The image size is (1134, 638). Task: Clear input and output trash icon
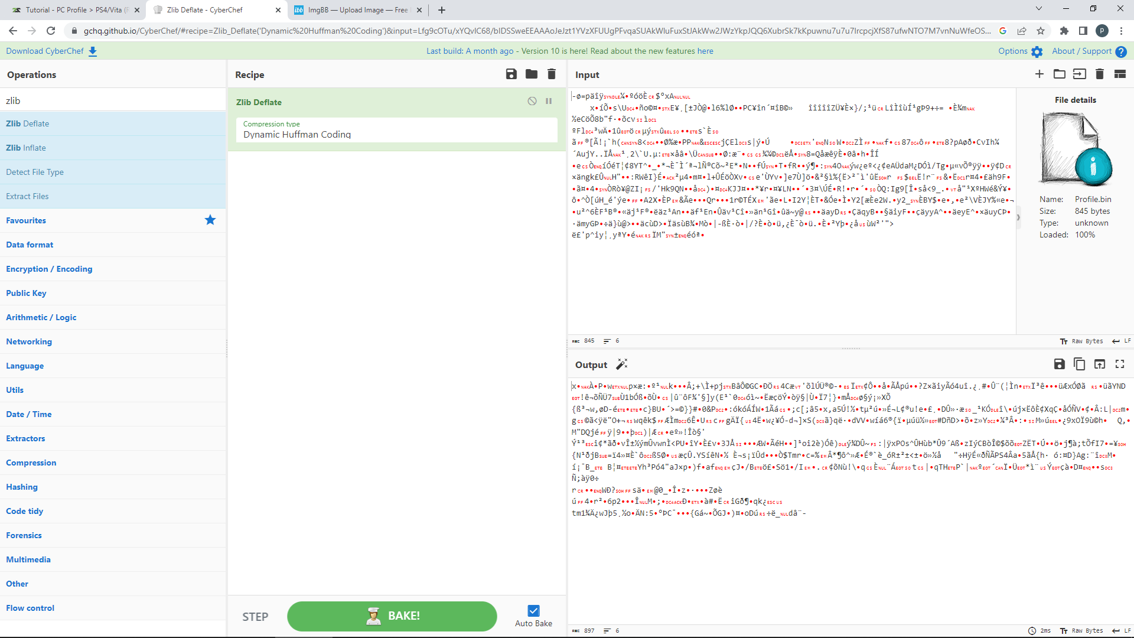coord(1100,74)
